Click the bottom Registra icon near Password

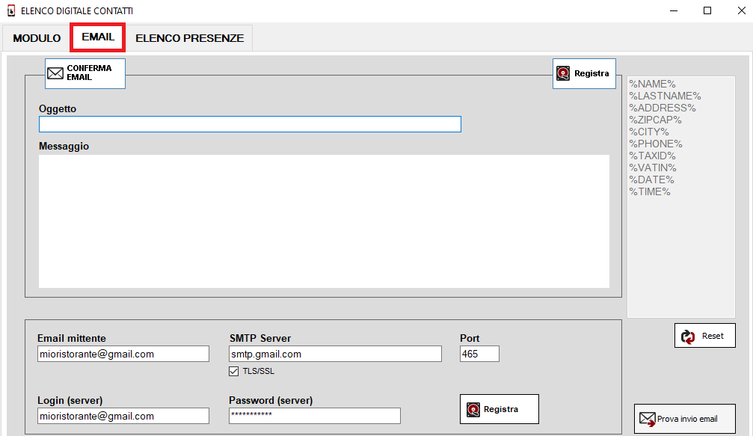point(473,409)
